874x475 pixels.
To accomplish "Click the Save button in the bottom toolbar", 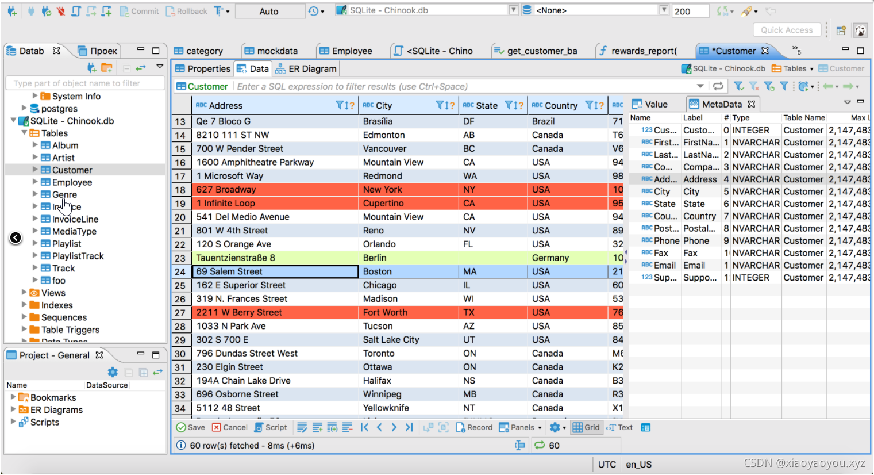I will 191,427.
